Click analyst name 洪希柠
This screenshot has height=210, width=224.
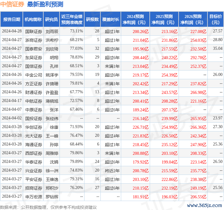52,40
